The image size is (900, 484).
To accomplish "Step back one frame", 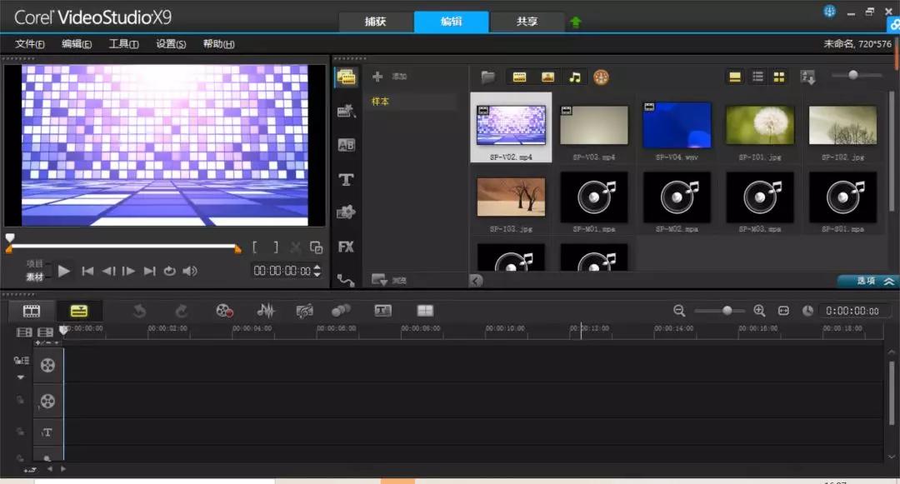I will [x=107, y=271].
